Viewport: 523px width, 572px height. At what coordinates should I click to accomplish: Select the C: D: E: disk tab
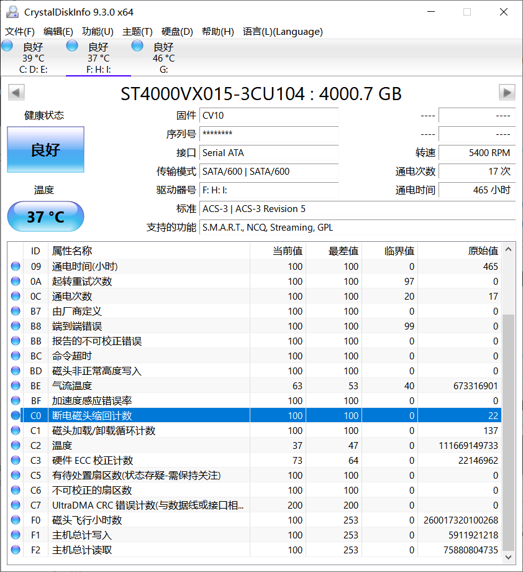tap(33, 58)
